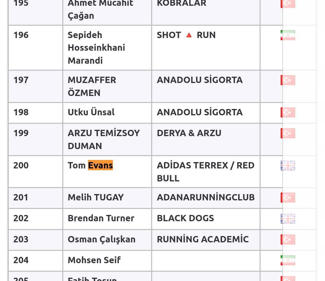Click the red triangle in SHOT RUN
The height and width of the screenshot is (281, 325).
(189, 35)
